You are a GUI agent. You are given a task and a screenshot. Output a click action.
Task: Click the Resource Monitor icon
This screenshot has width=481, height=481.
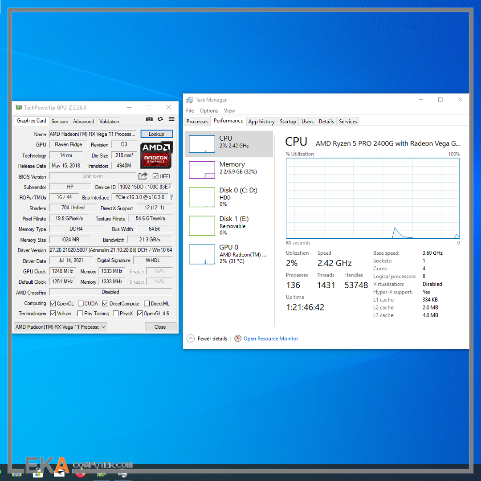[x=238, y=338]
